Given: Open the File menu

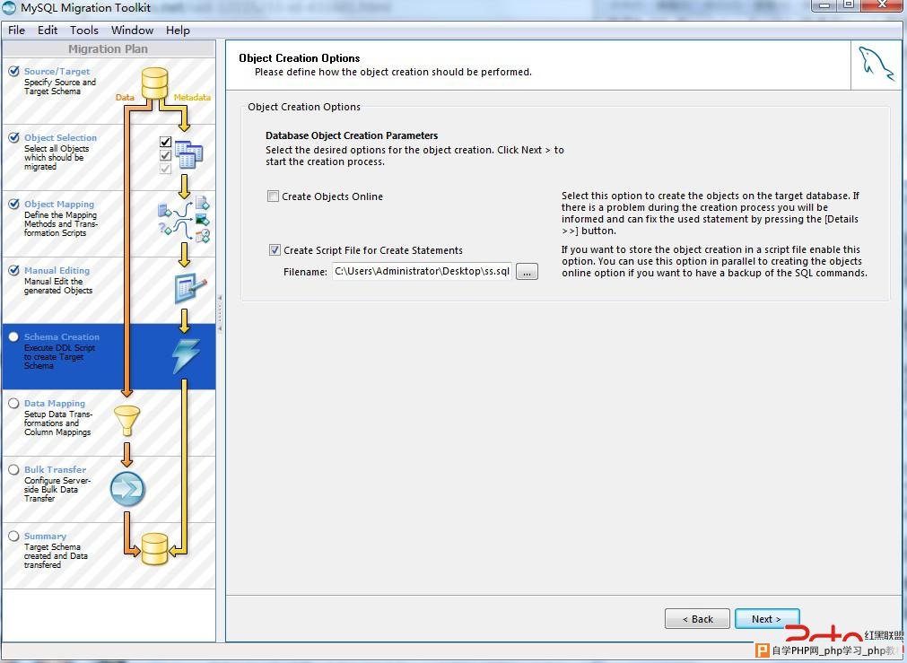Looking at the screenshot, I should point(16,31).
